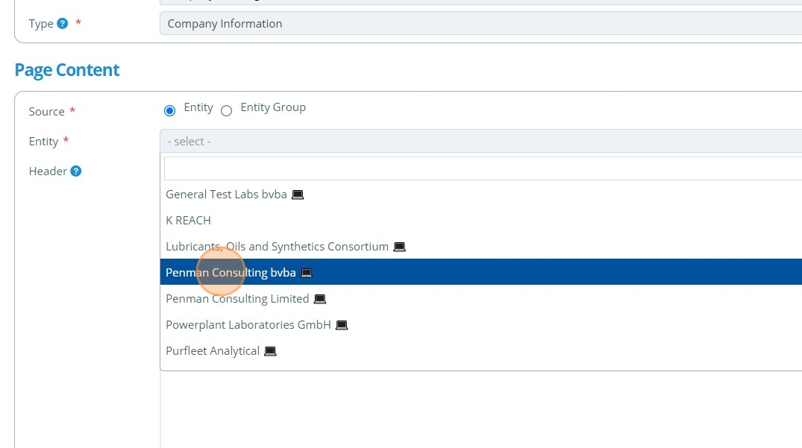This screenshot has width=802, height=448.
Task: Click laptop icon beside Penman Consulting bvba
Action: [307, 273]
